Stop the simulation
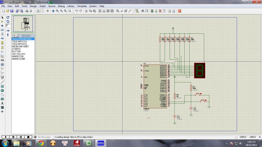262x147 pixels. [x=29, y=137]
